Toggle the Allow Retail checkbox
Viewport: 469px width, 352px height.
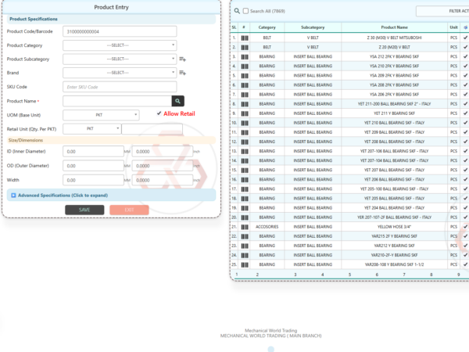click(159, 113)
